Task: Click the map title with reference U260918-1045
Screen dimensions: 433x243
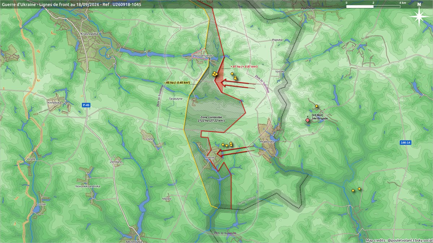Action: point(72,4)
